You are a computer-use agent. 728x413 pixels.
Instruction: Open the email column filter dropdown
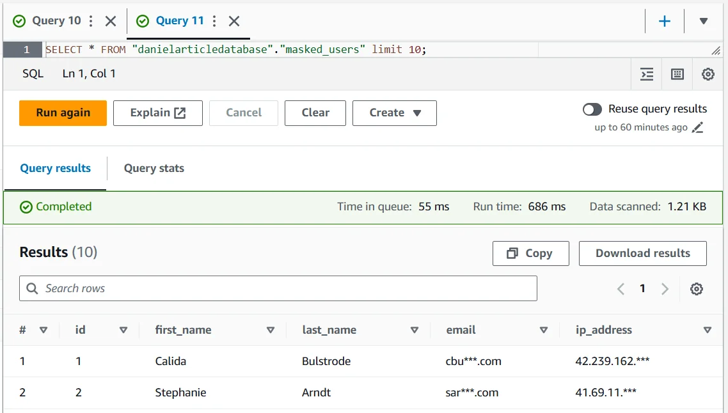(544, 330)
